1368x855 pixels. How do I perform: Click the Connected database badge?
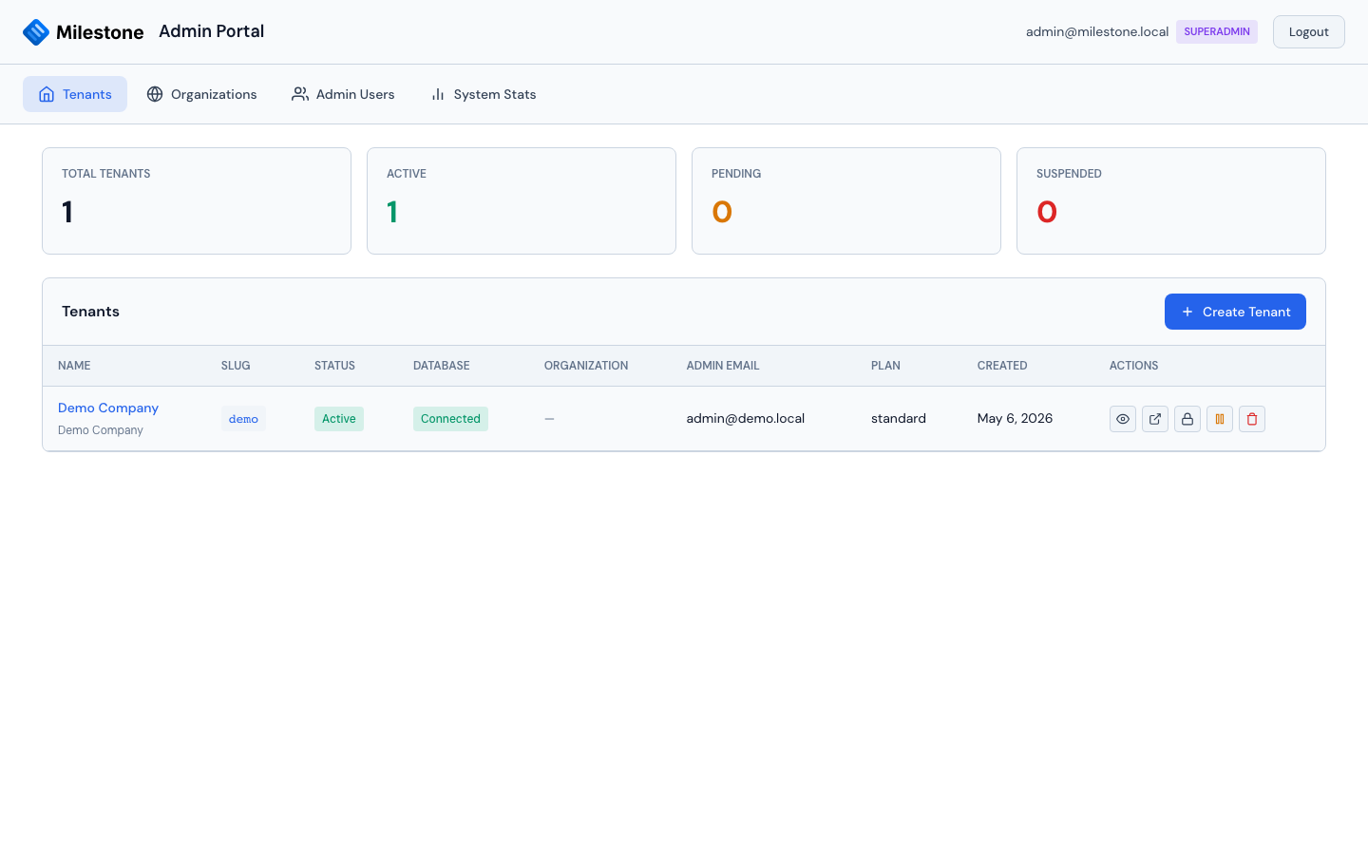450,419
